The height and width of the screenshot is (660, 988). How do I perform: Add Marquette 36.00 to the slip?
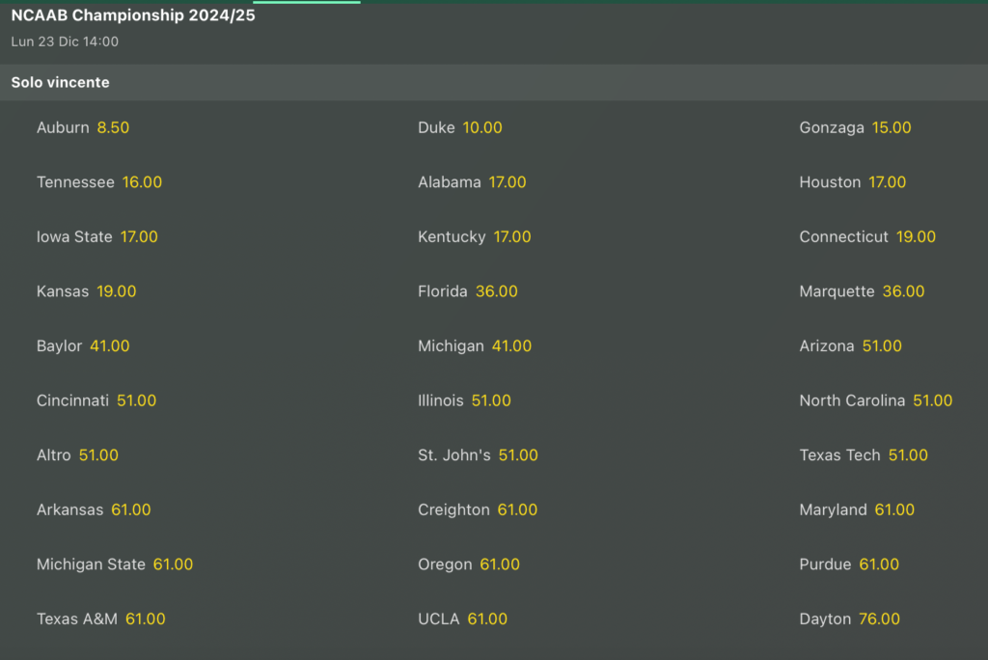pyautogui.click(x=862, y=291)
